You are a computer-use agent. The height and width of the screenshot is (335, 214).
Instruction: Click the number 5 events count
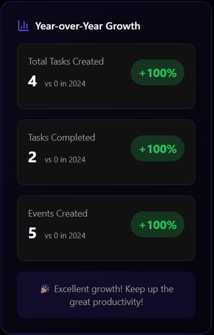(32, 233)
